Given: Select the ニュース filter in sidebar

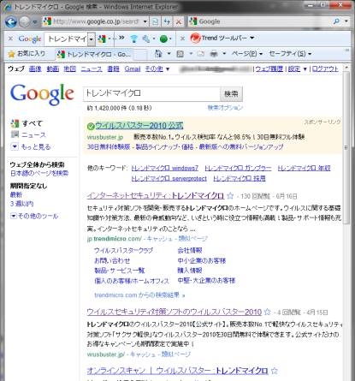Looking at the screenshot, I should click(x=28, y=134).
